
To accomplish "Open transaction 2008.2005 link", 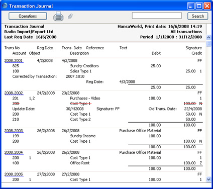I will click(14, 174).
